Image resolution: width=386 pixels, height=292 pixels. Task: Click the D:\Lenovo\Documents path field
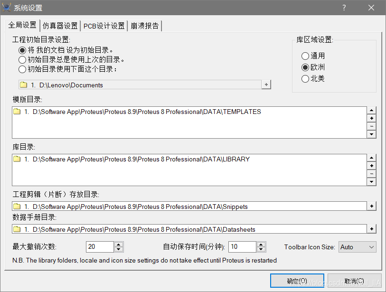pyautogui.click(x=140, y=85)
